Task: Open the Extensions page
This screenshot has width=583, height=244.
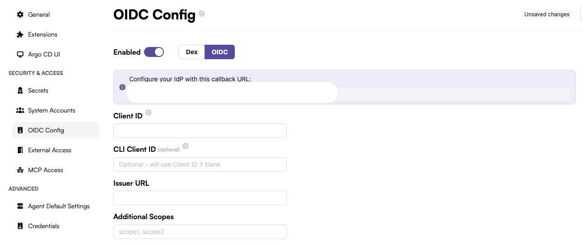Action: pyautogui.click(x=56, y=34)
